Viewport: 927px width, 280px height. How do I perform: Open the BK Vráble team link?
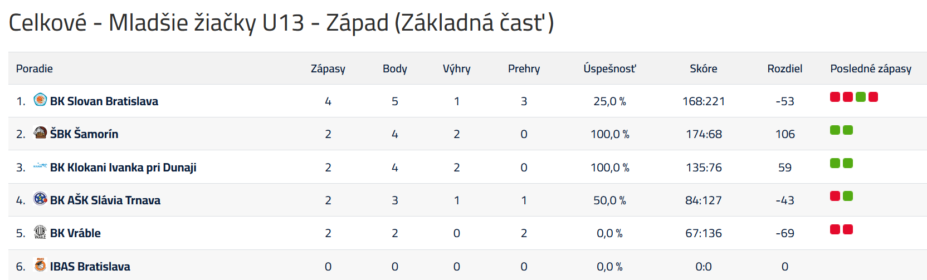tap(75, 233)
